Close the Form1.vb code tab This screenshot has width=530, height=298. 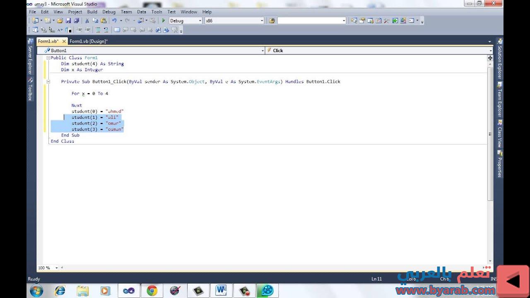click(x=64, y=41)
